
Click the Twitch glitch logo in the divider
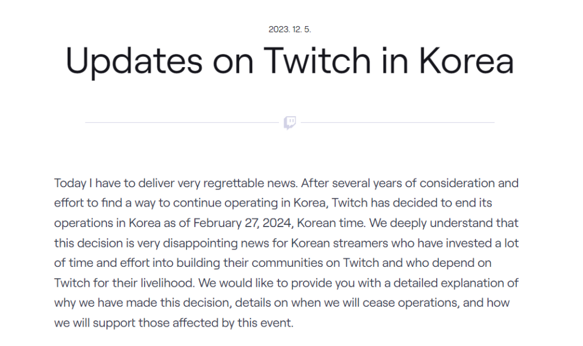(x=290, y=122)
